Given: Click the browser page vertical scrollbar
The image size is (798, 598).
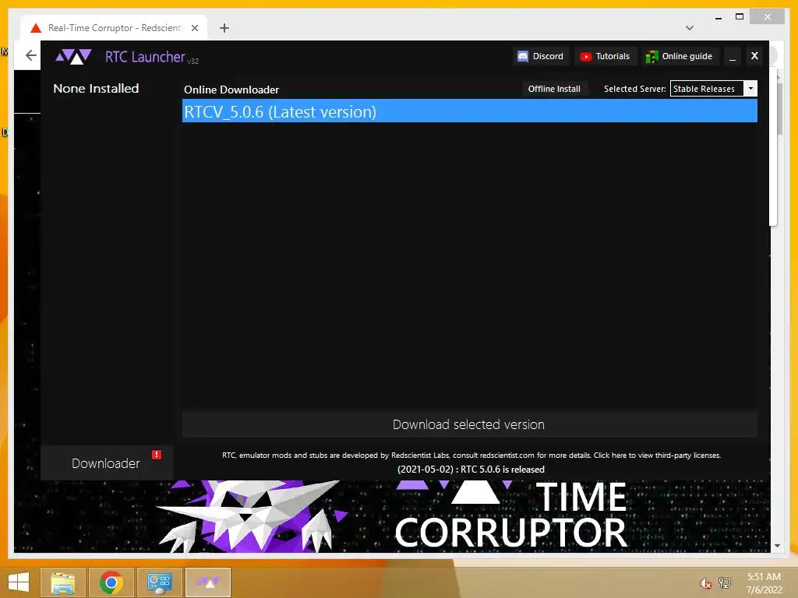Looking at the screenshot, I should (x=779, y=107).
